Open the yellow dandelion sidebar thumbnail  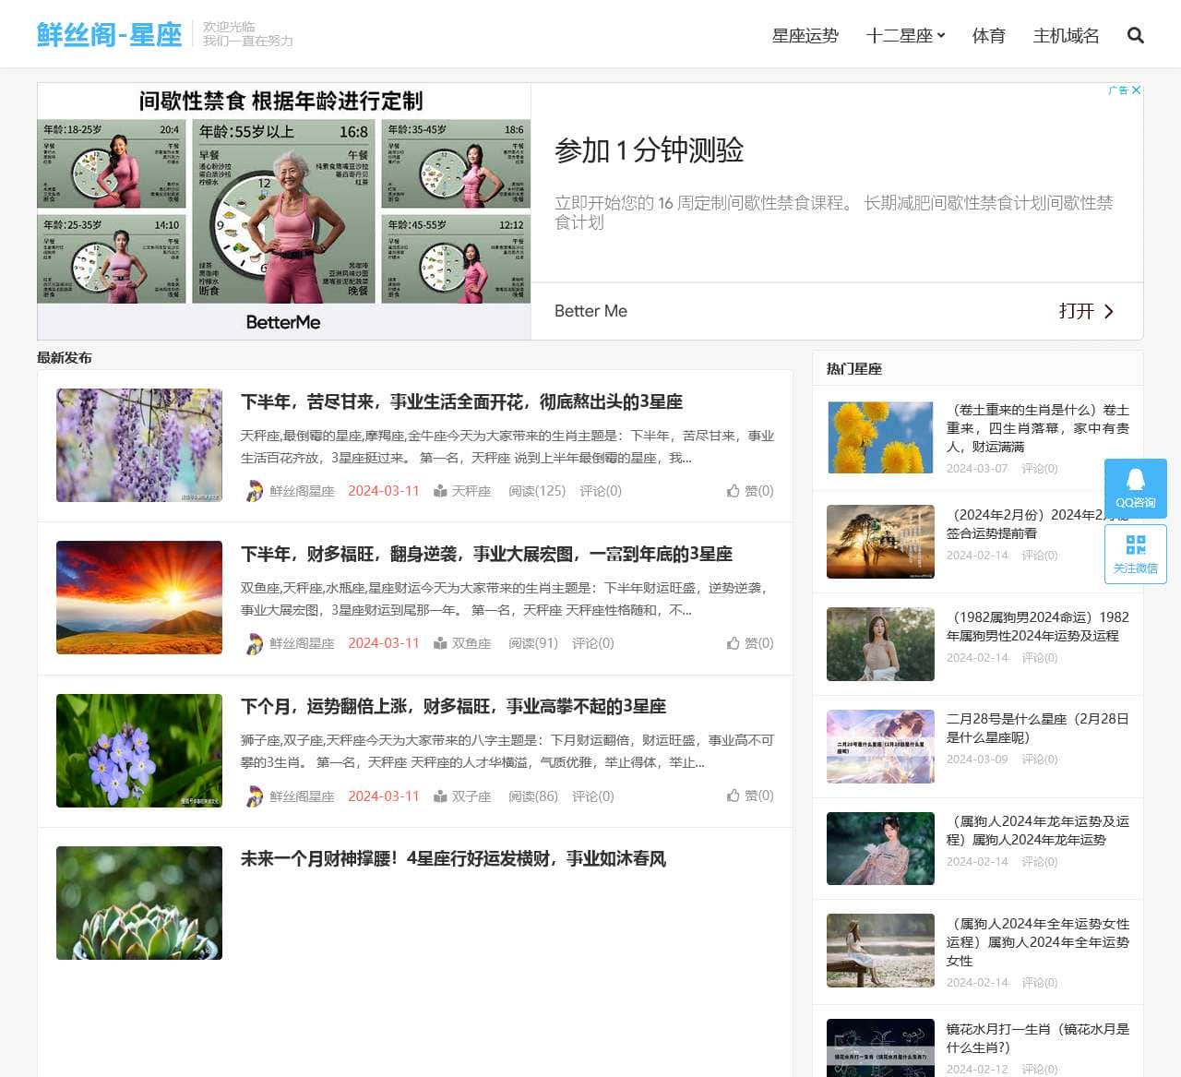point(880,437)
